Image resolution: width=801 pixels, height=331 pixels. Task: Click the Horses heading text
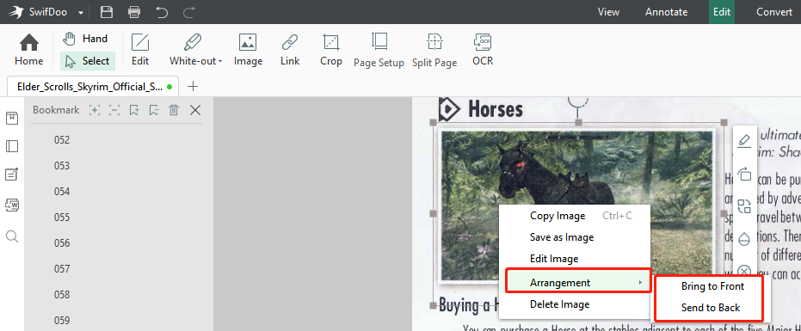pos(495,109)
